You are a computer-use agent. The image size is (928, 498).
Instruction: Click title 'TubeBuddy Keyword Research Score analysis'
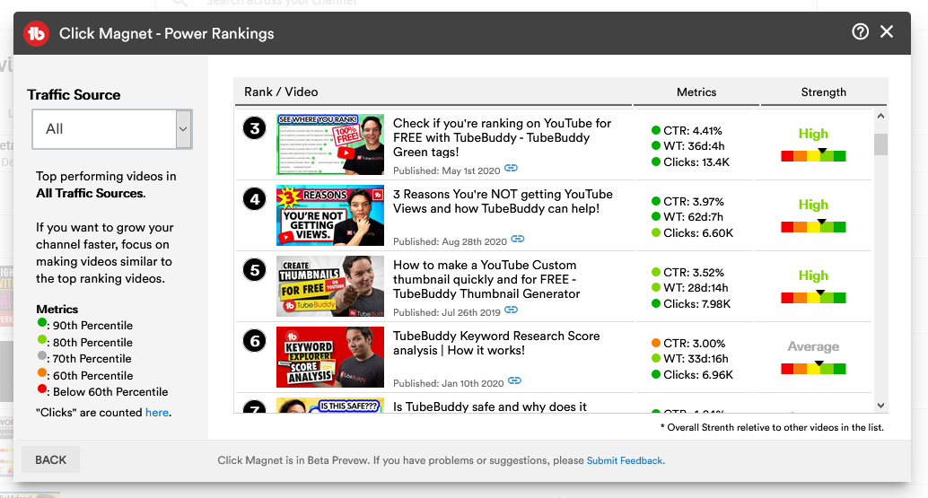tap(496, 343)
